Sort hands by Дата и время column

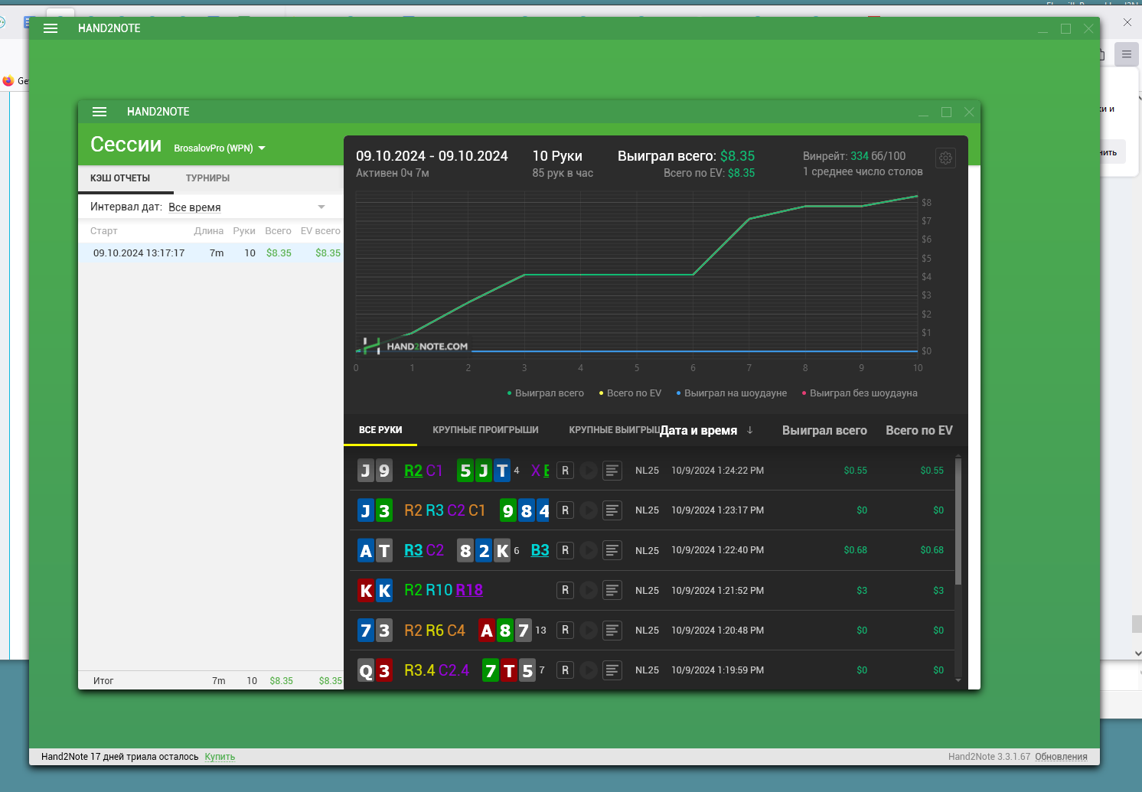[698, 430]
